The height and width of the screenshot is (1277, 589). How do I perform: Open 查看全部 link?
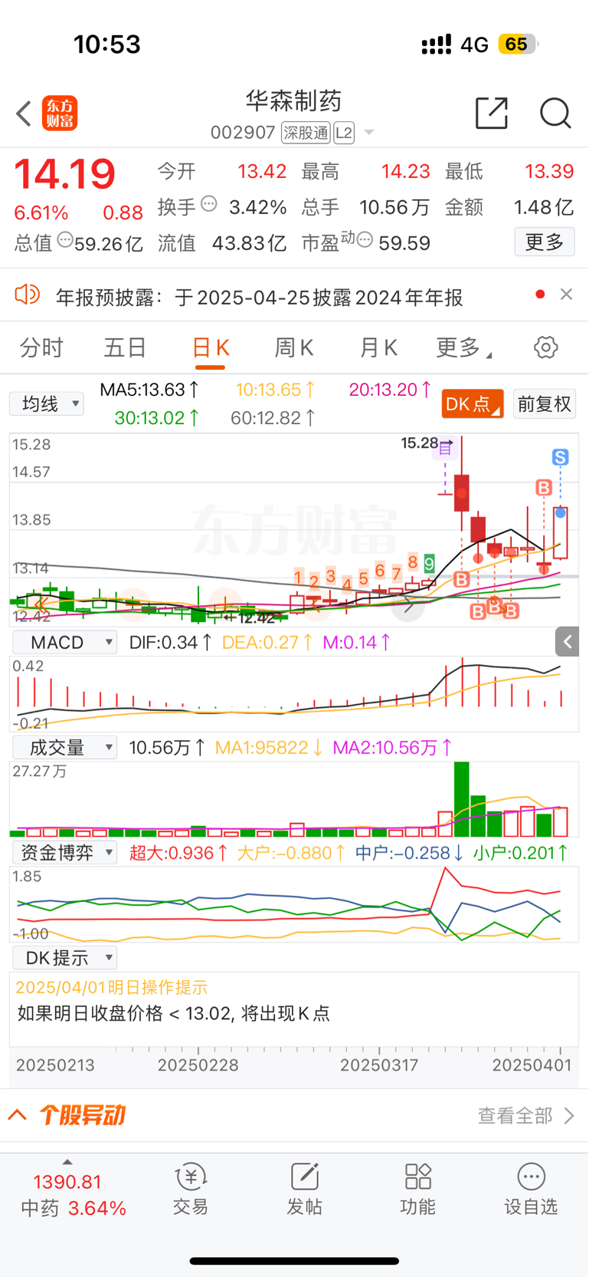click(x=525, y=1115)
